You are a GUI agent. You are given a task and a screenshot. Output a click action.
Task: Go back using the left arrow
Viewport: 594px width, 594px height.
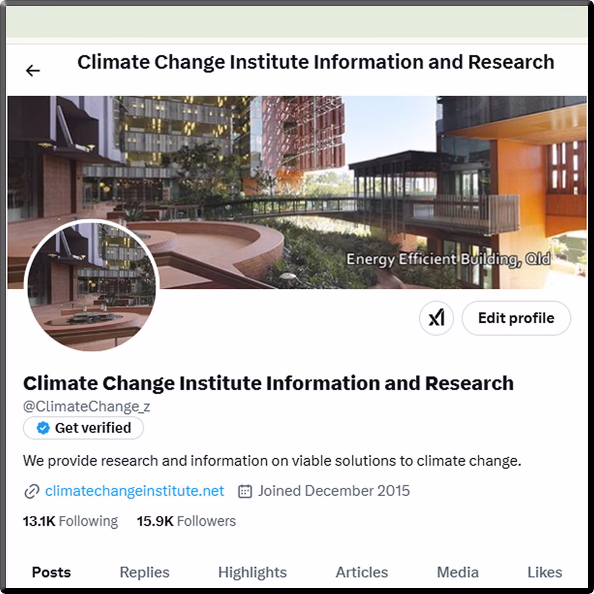tap(33, 70)
